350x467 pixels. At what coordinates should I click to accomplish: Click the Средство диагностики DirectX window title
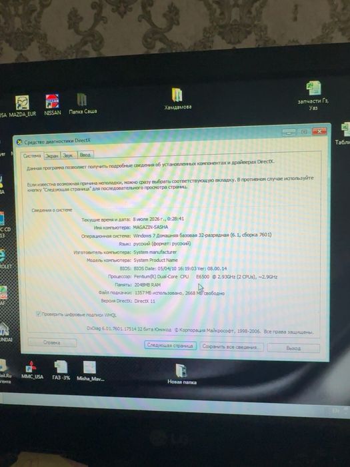click(57, 141)
